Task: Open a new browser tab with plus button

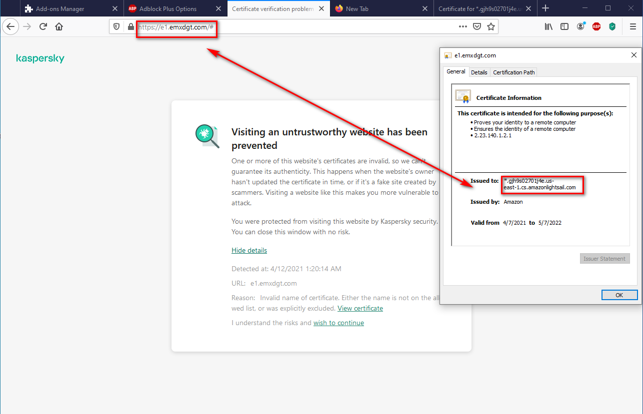Action: 545,8
